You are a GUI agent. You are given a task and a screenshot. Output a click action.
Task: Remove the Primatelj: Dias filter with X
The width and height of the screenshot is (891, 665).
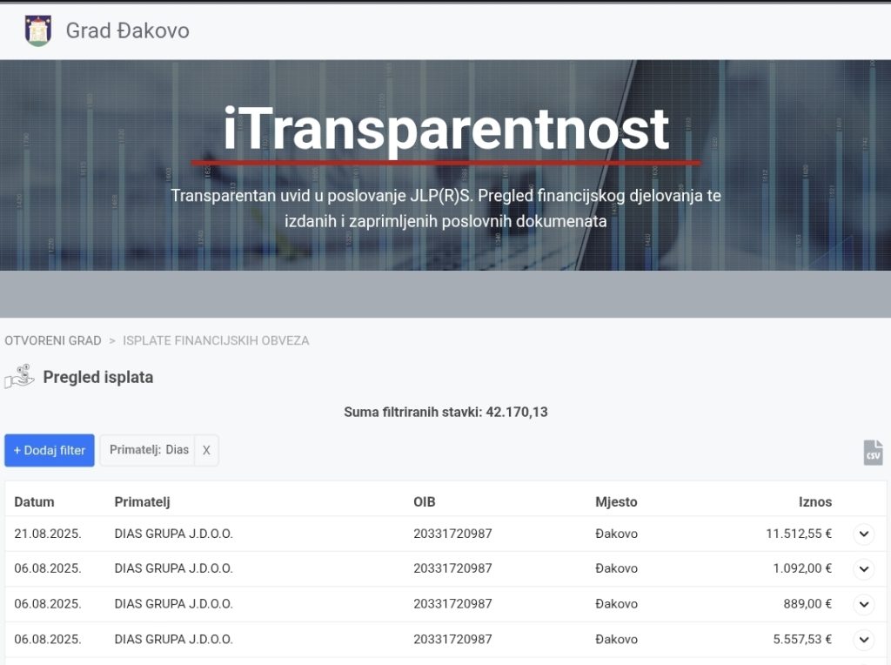coord(206,450)
